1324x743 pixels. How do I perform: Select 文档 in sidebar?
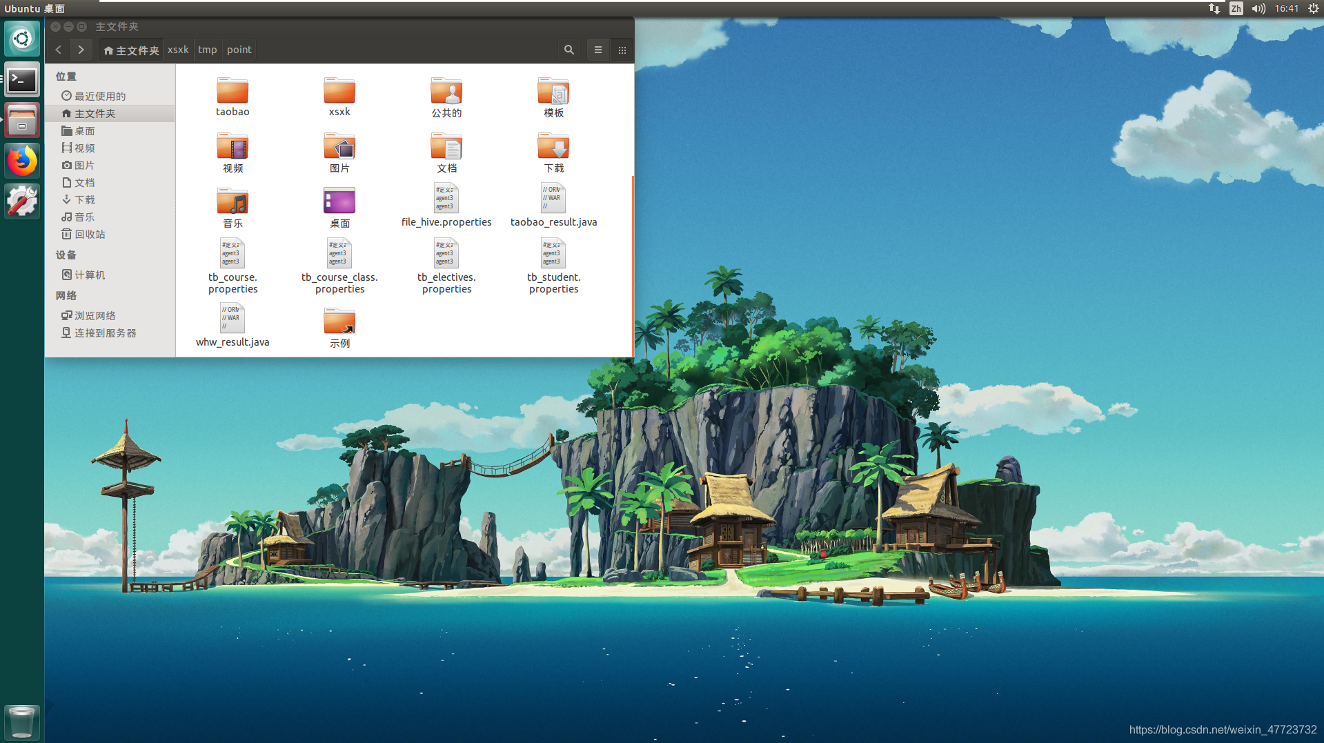click(110, 182)
